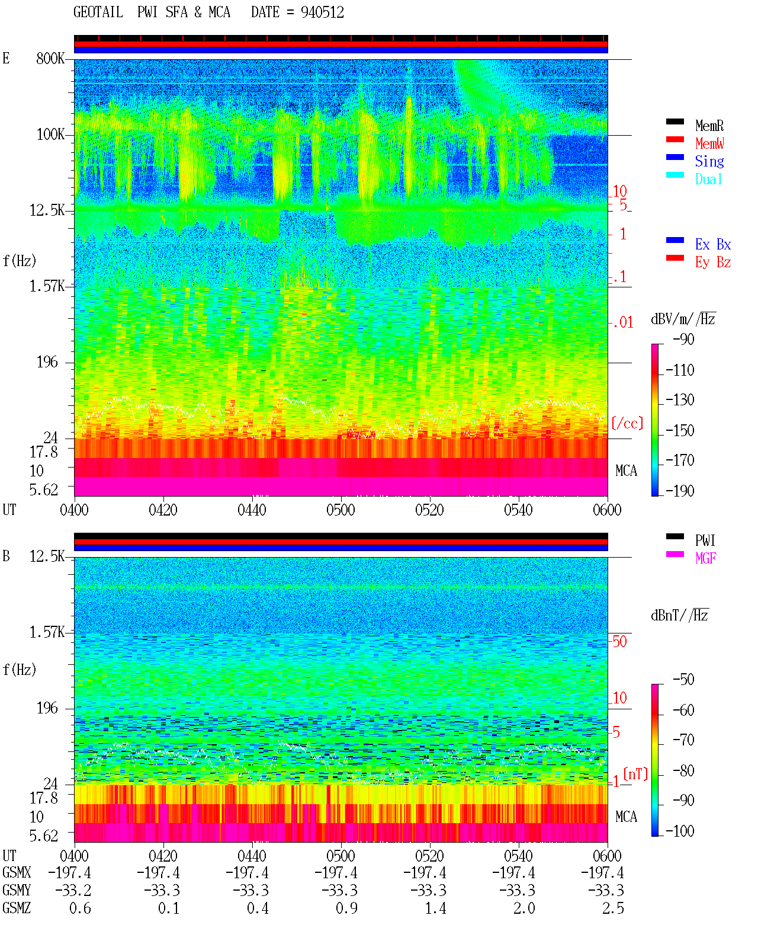The width and height of the screenshot is (758, 944).
Task: Click the dBnT/√Hz unit label
Action: tap(680, 615)
